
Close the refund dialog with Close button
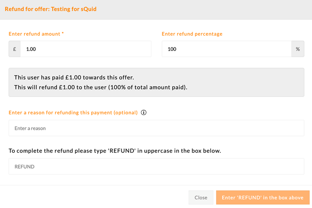201,198
